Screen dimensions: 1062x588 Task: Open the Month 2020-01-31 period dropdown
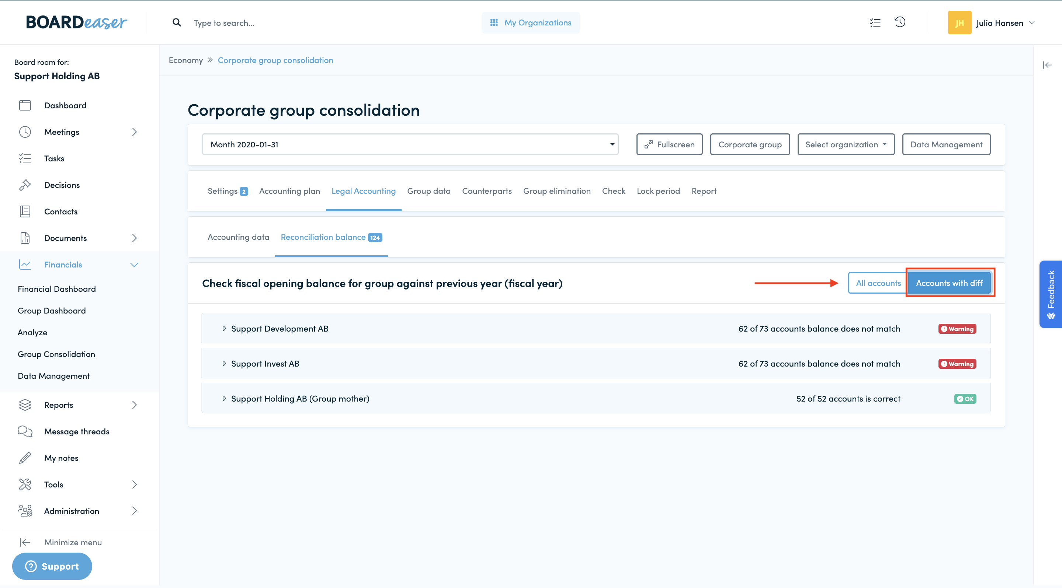[410, 144]
